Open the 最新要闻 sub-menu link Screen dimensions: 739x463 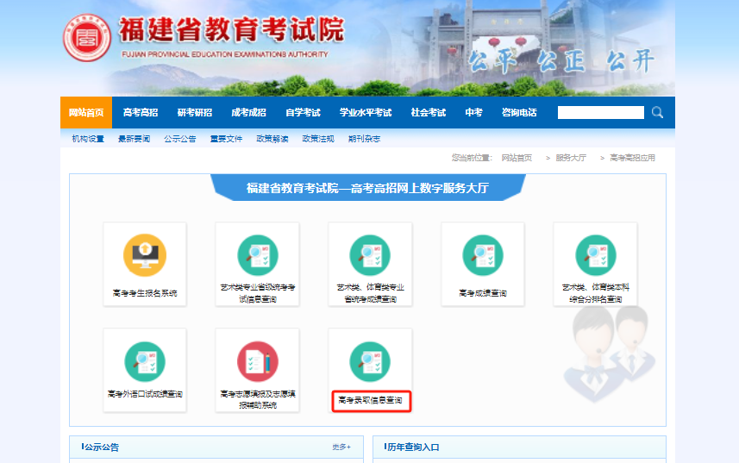tap(134, 139)
